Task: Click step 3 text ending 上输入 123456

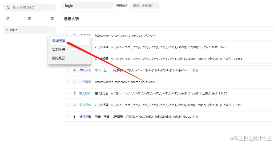Action: tap(169, 59)
